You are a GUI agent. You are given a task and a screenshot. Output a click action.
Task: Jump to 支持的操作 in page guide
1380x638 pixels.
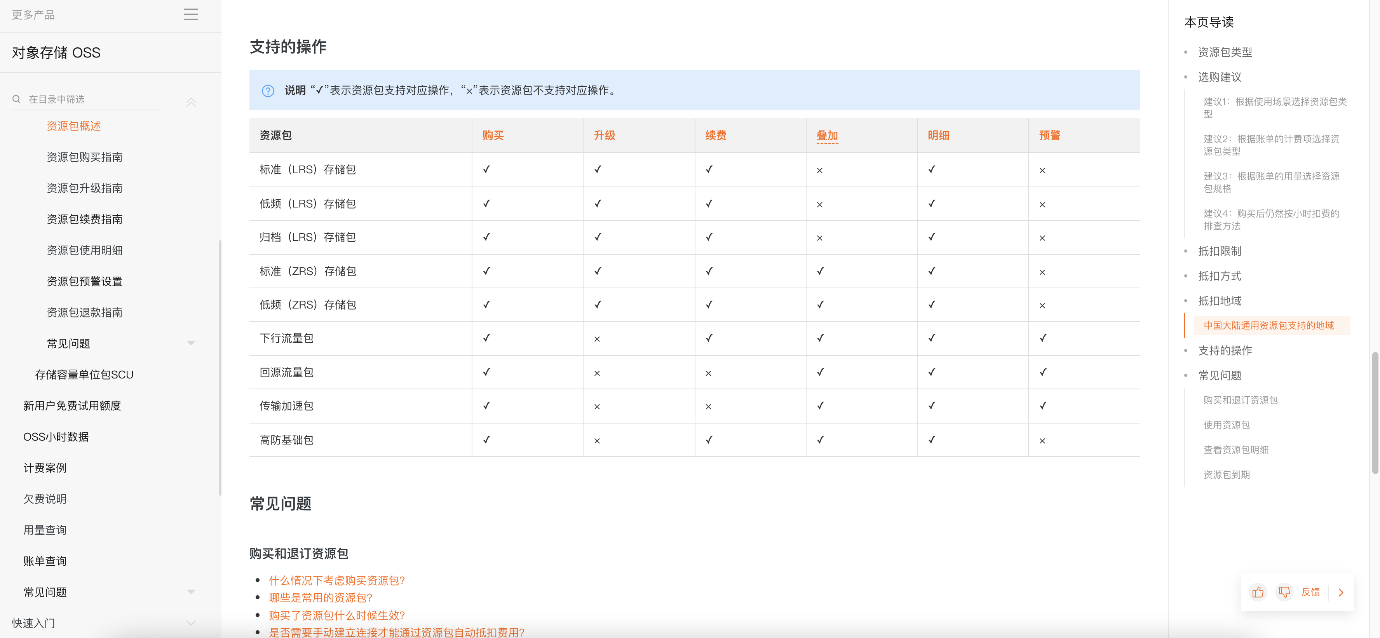1225,350
